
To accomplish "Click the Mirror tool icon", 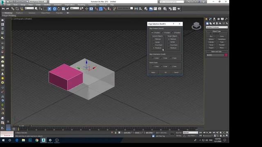I will [x=136, y=9].
